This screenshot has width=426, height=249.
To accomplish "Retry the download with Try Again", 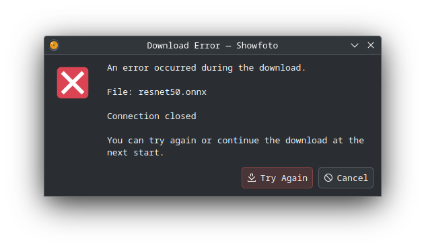I will (x=277, y=178).
